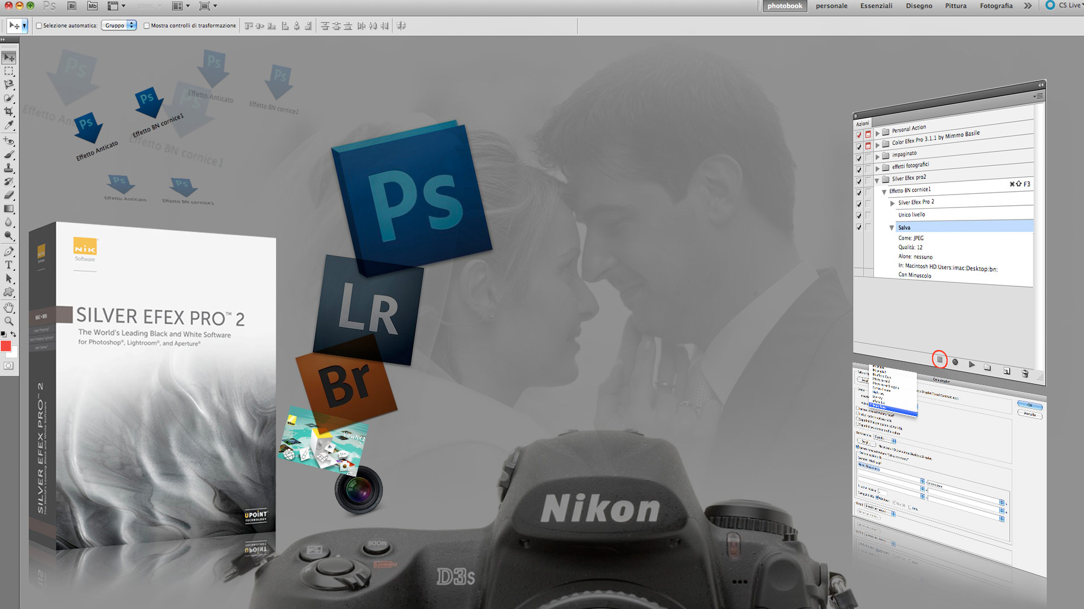Switch to photobook workspace

[x=785, y=6]
